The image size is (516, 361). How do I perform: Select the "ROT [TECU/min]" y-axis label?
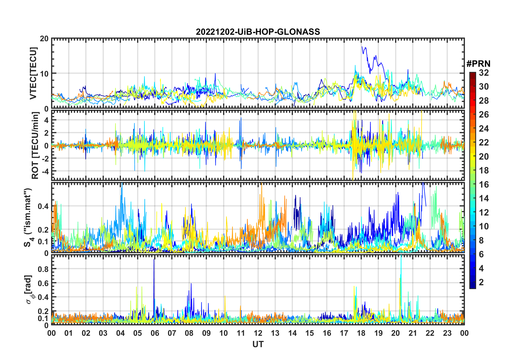point(35,145)
